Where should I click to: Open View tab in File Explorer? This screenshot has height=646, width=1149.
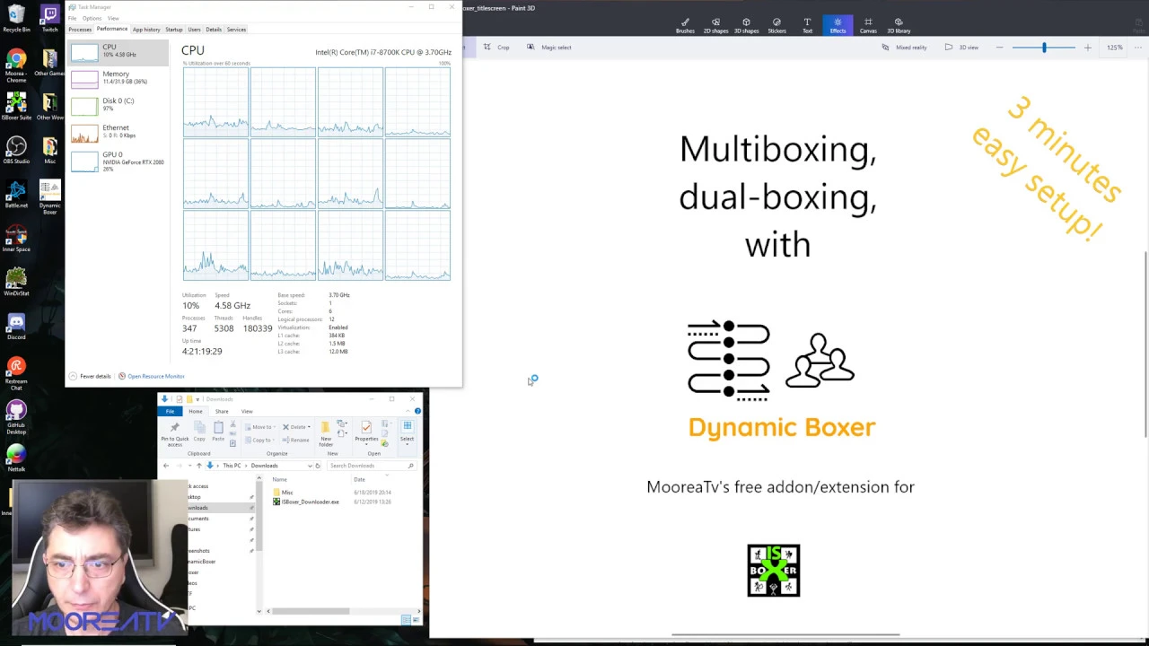(x=247, y=411)
